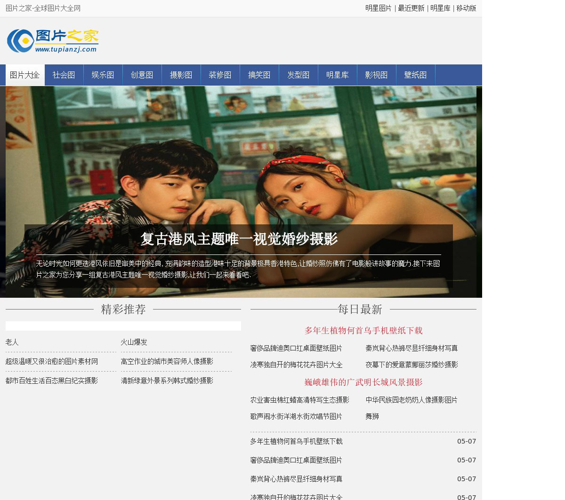Open red headline 巍峨雄伟的广武明长城风景摄影

(x=363, y=382)
